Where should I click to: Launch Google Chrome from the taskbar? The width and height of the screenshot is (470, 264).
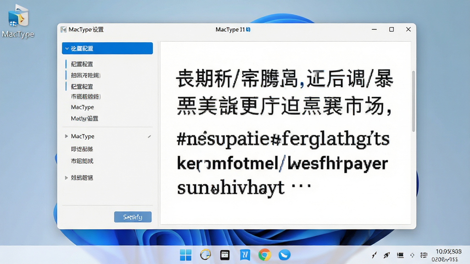coord(264,255)
